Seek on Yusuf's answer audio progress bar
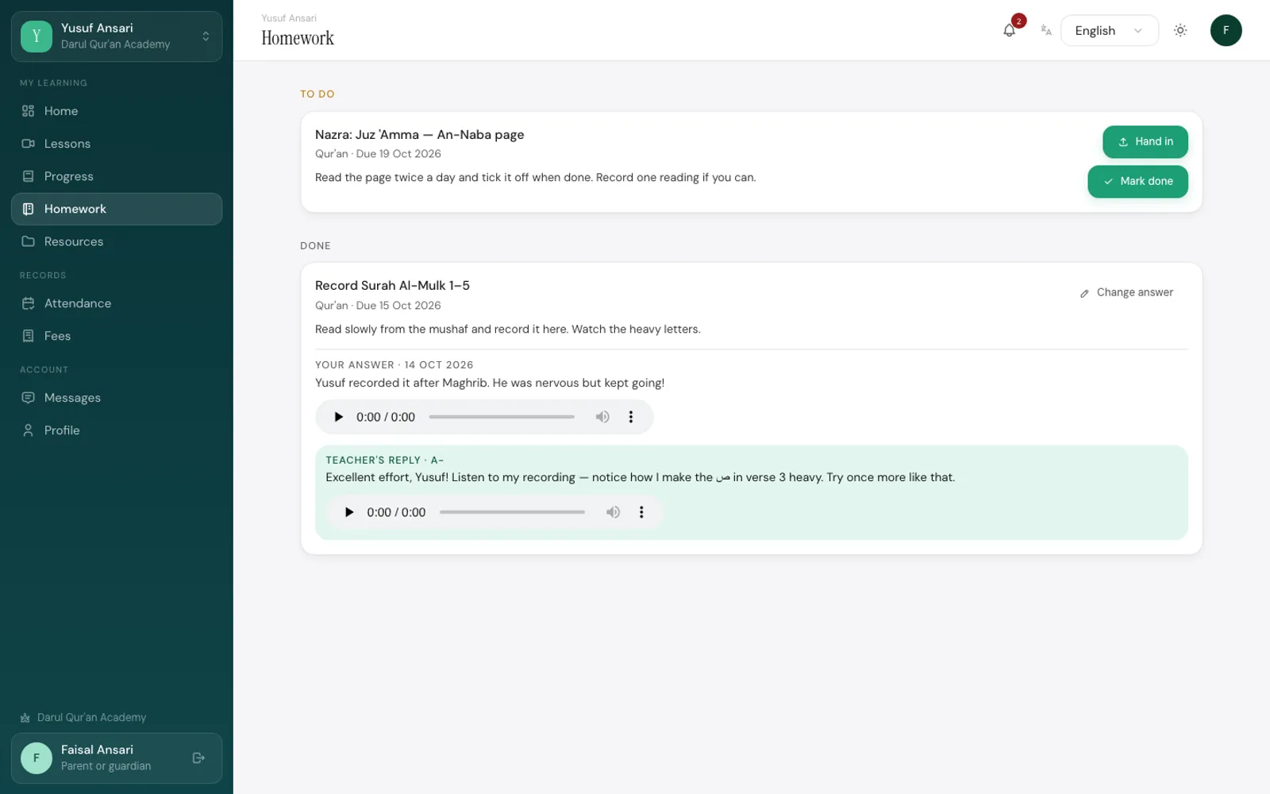 pos(502,417)
